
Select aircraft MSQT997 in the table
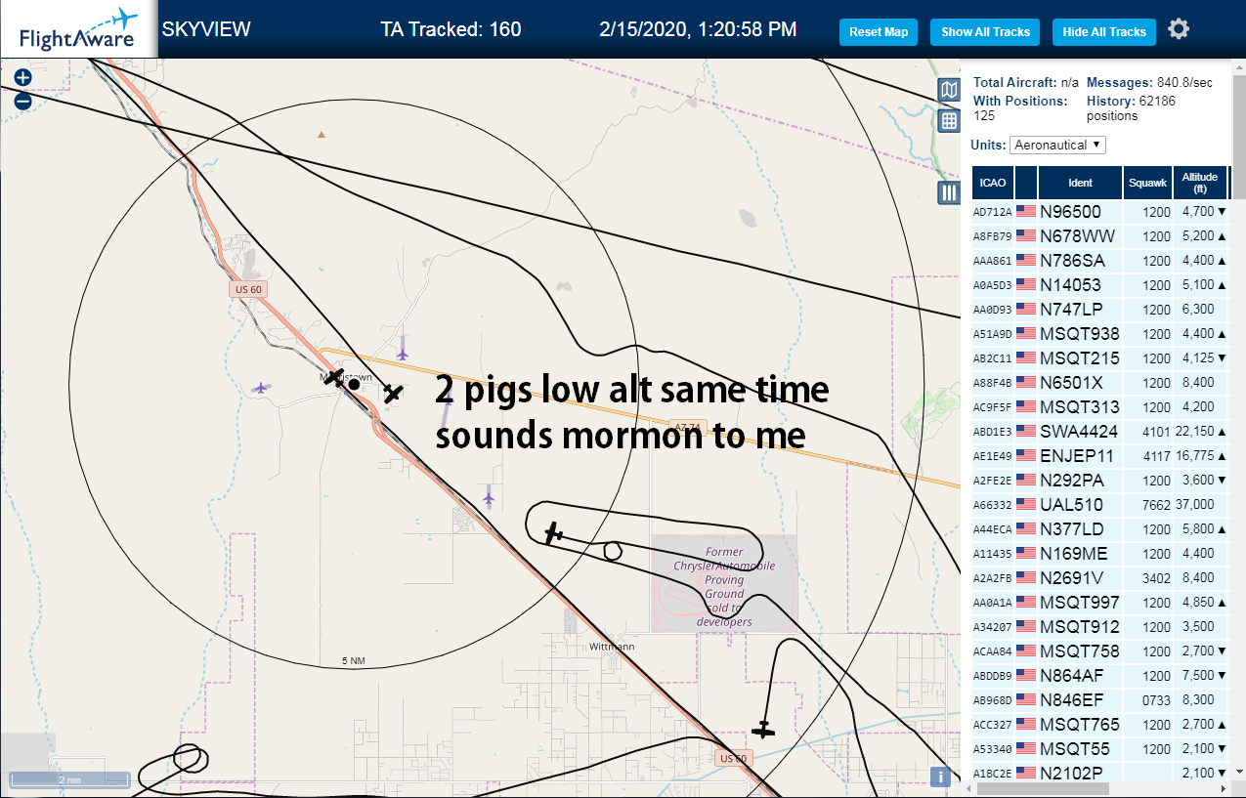tap(1100, 602)
